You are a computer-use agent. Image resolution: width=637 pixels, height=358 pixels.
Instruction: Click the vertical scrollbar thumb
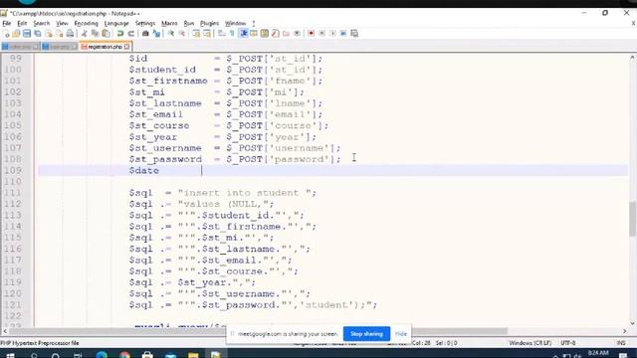(x=632, y=219)
